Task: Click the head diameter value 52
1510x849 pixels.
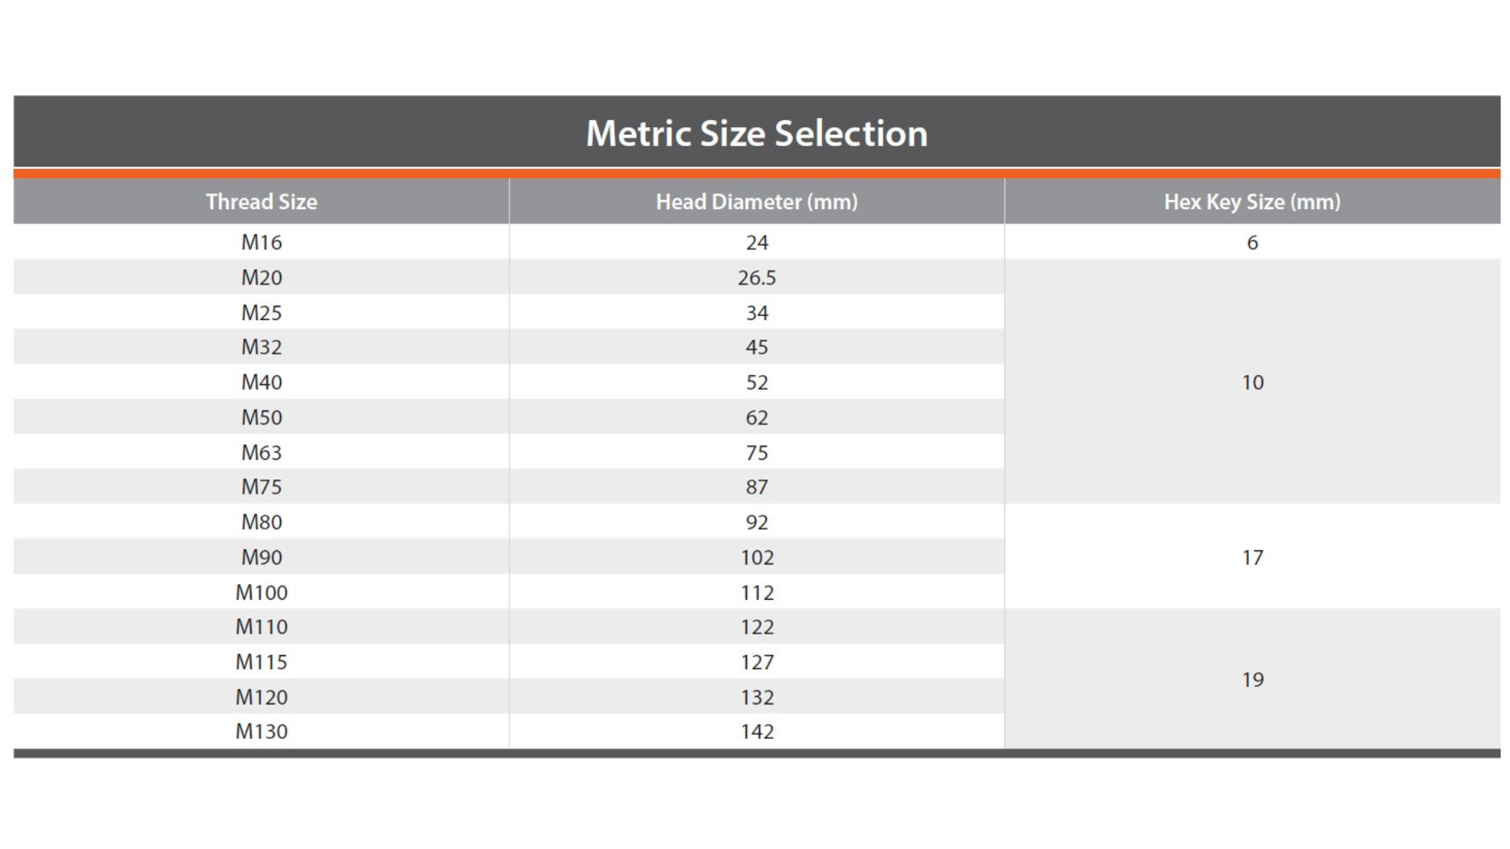Action: click(757, 382)
